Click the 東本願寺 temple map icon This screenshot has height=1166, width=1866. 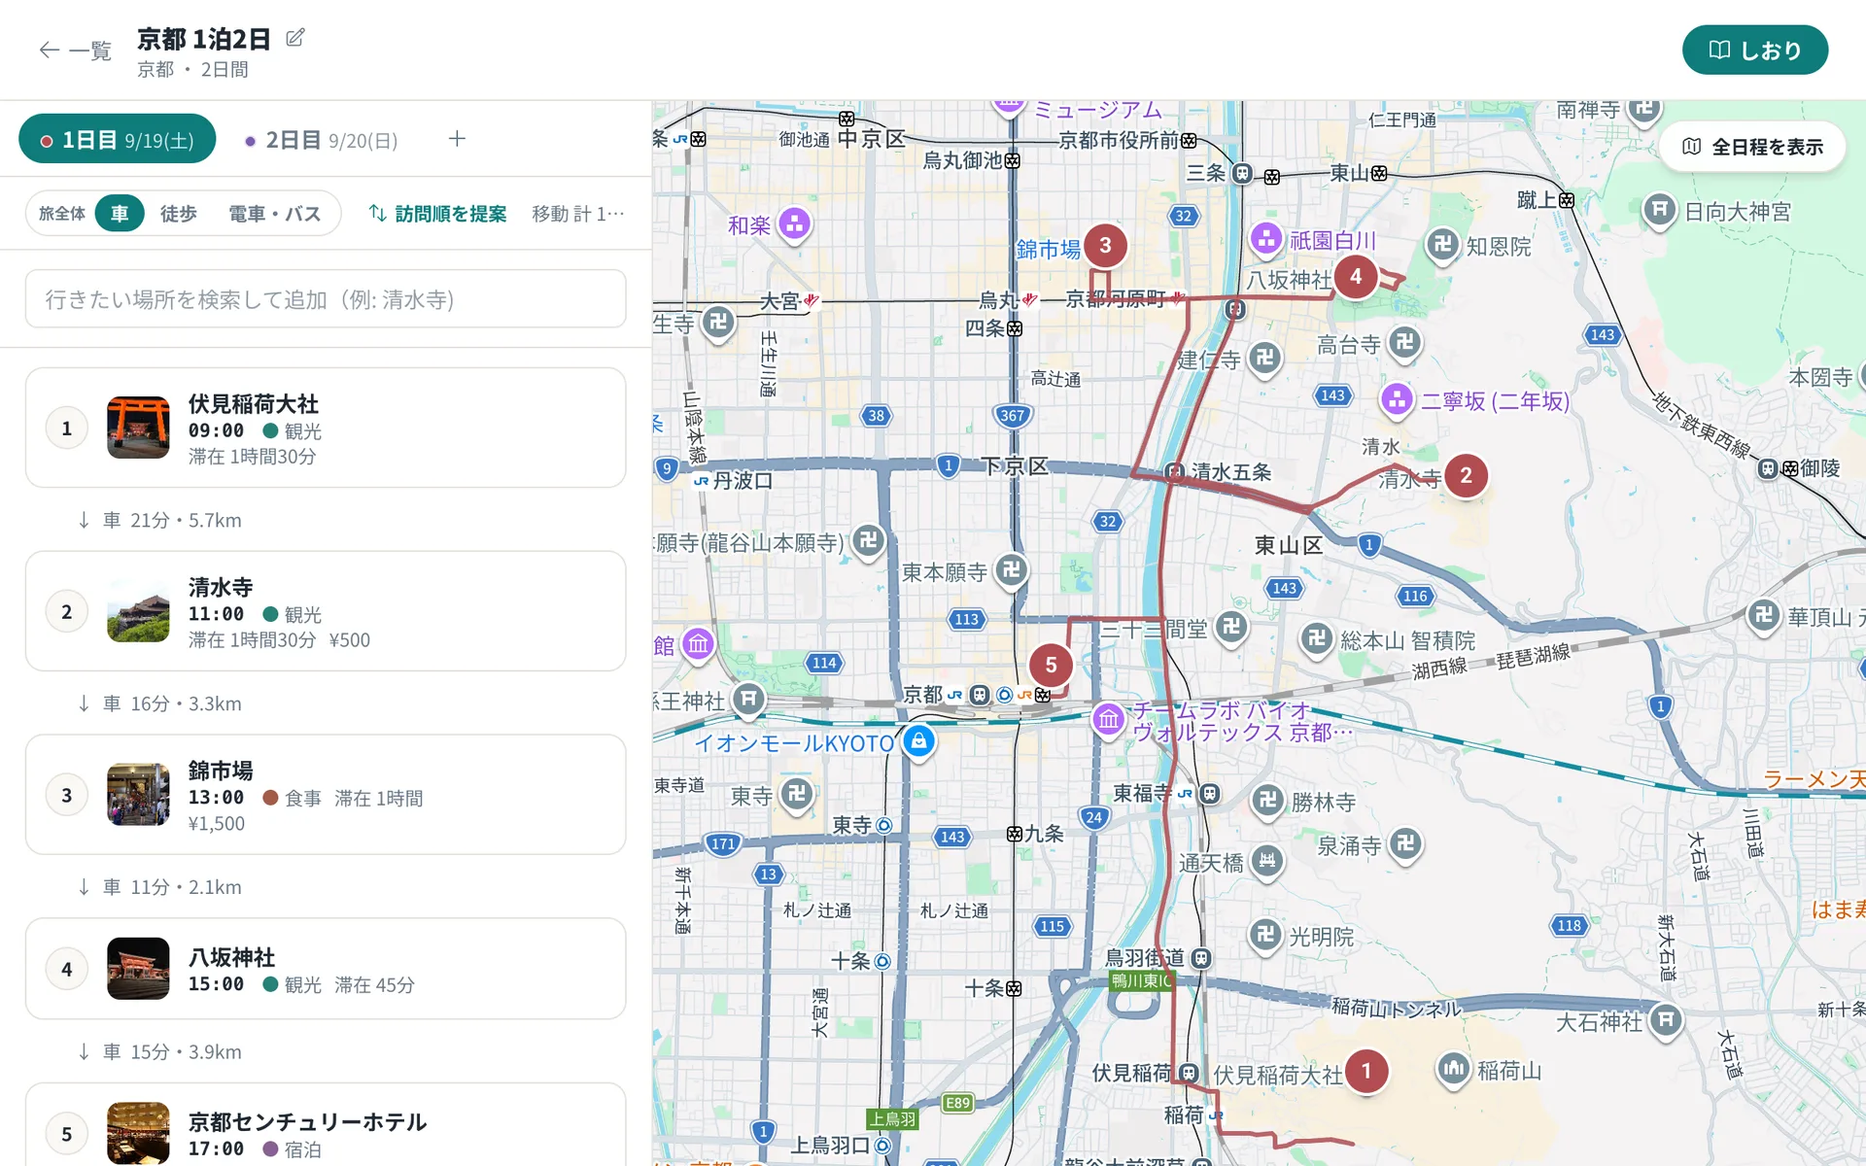(1012, 570)
